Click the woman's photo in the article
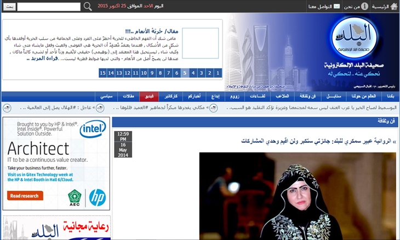 [x=296, y=196]
